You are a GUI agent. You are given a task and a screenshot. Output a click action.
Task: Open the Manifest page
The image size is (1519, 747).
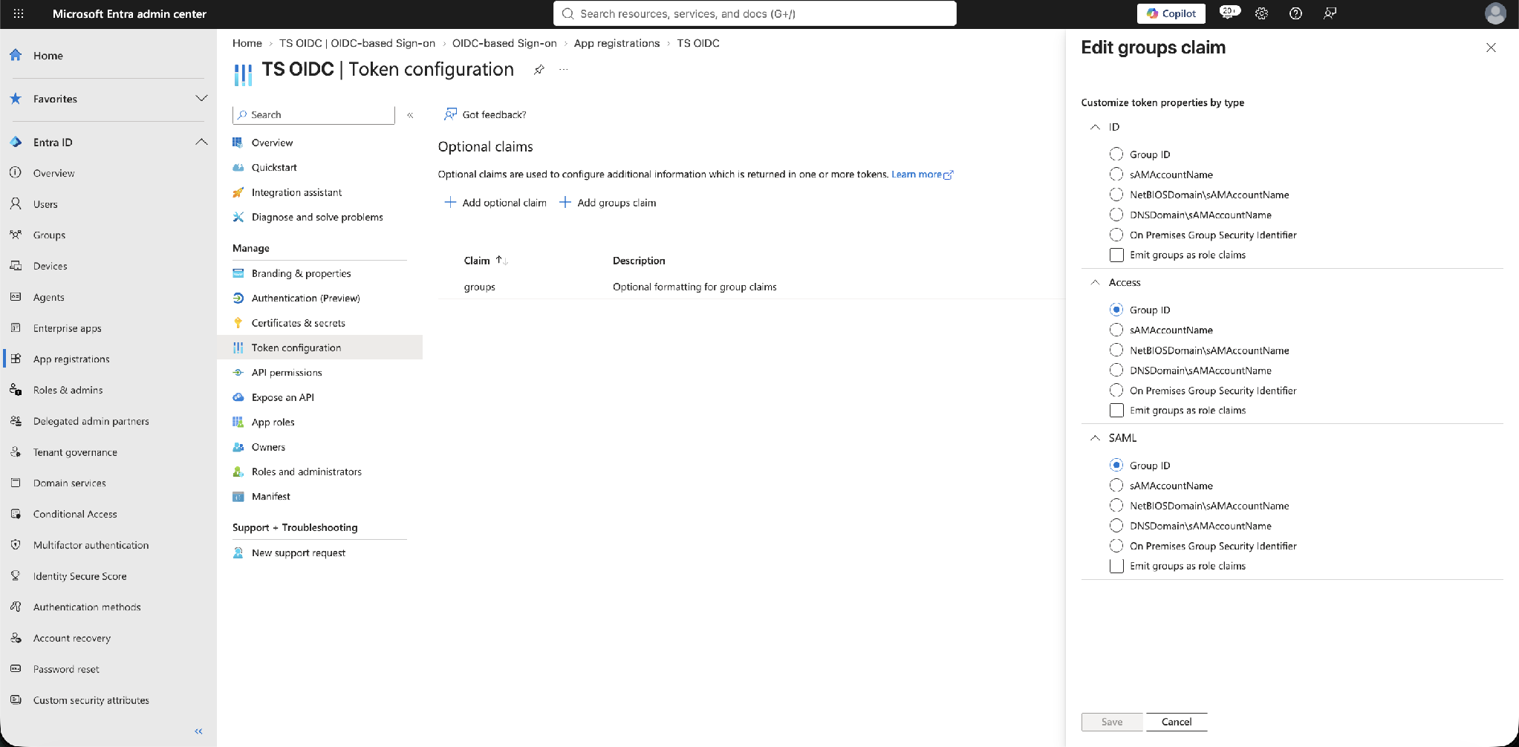270,497
